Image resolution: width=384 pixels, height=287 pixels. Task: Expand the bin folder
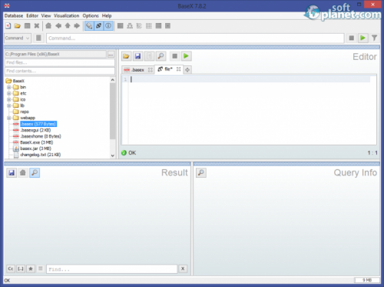(x=9, y=87)
